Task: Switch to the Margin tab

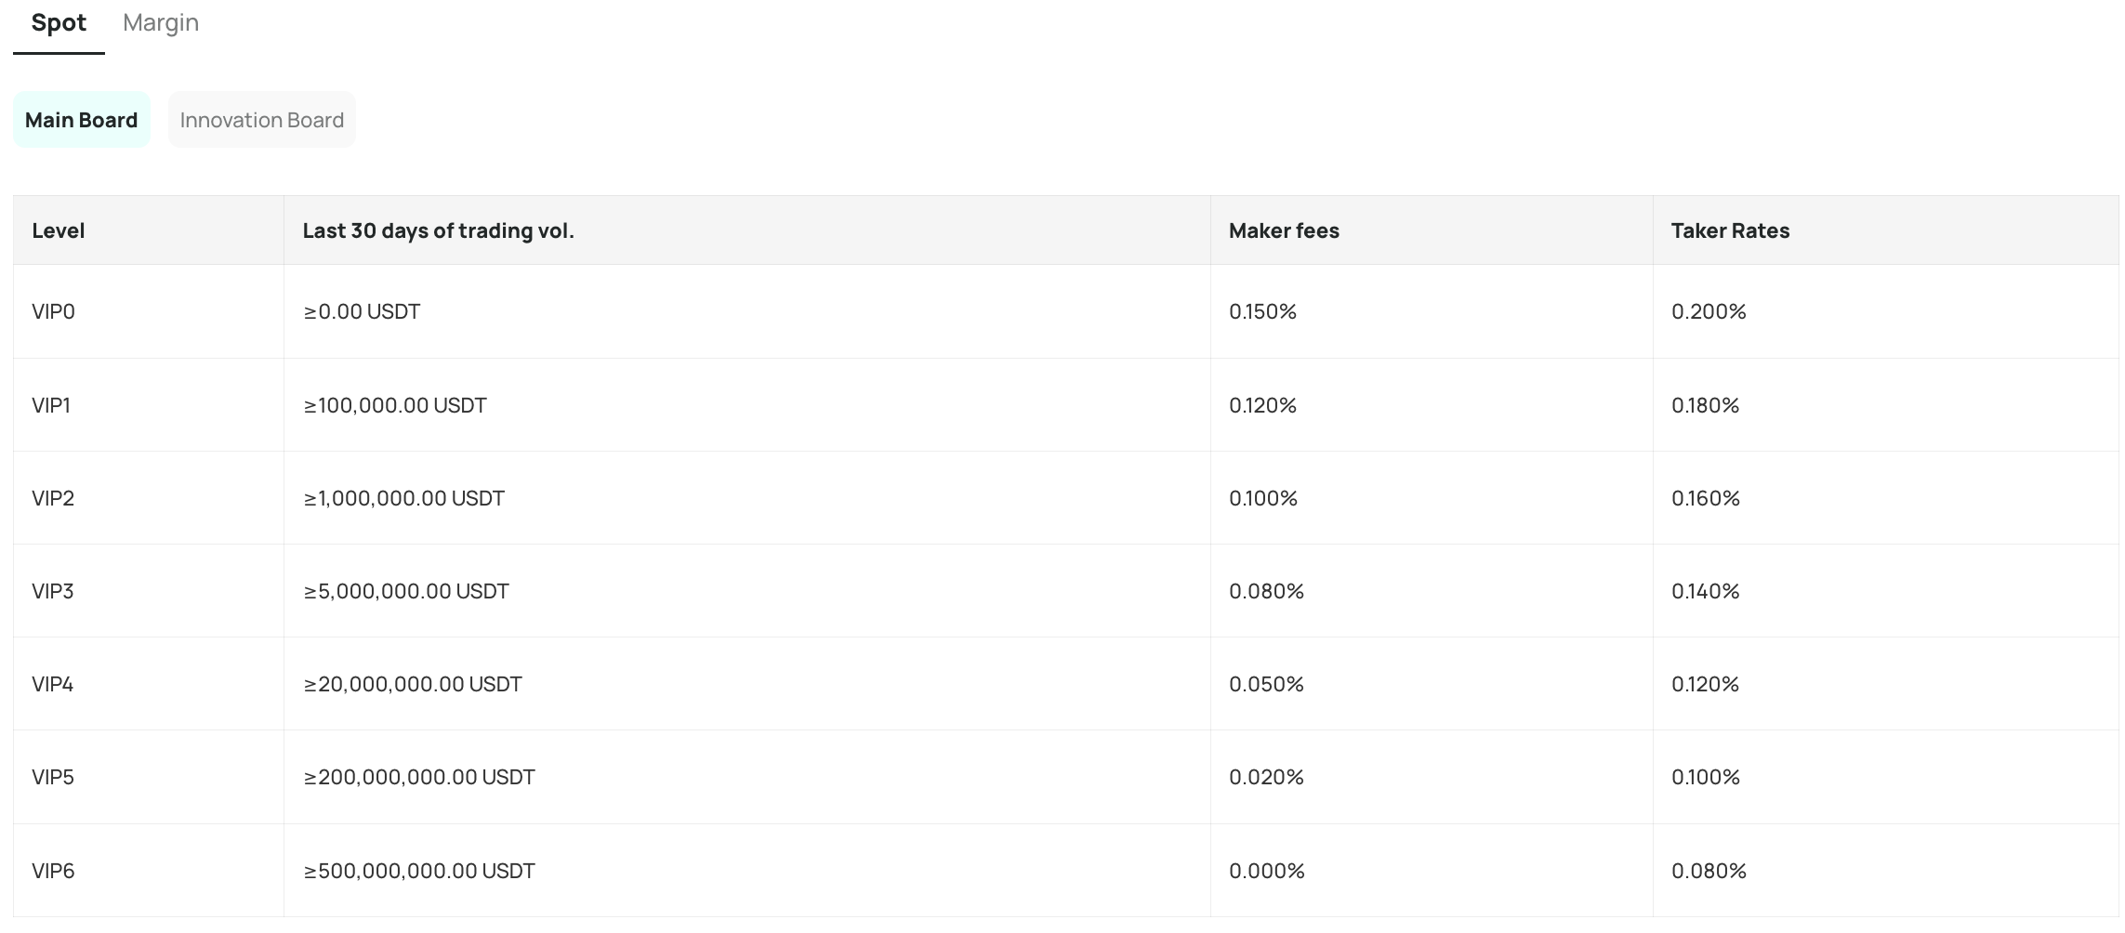Action: tap(161, 23)
